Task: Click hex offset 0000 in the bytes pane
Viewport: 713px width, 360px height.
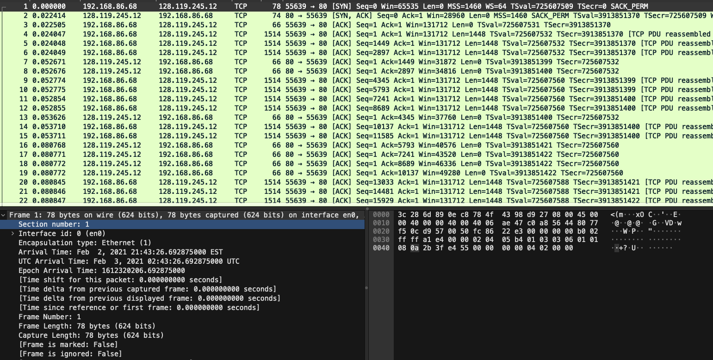Action: (380, 215)
